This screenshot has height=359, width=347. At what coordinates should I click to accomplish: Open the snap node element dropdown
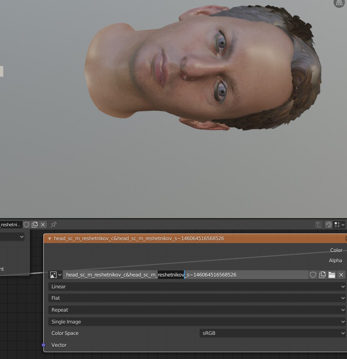pos(339,225)
